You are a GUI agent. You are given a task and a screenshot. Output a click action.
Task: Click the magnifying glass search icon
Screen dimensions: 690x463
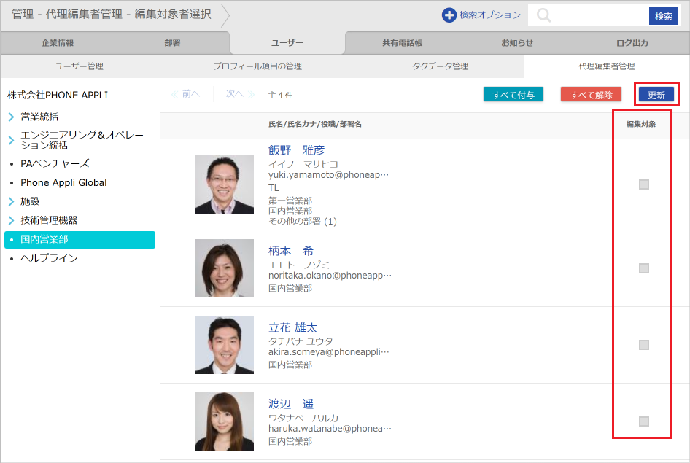(543, 16)
